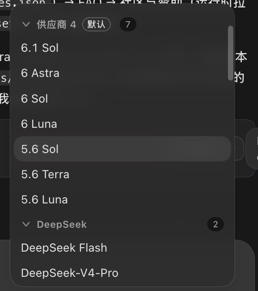The width and height of the screenshot is (258, 291).
Task: Select the DeepSeek Flash model
Action: point(122,248)
